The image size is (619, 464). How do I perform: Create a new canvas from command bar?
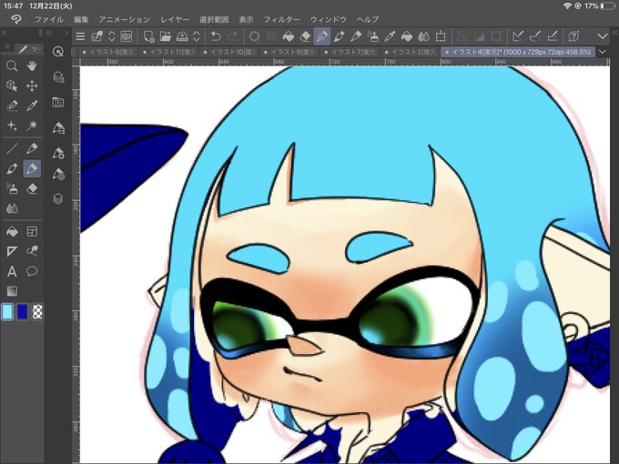[x=148, y=36]
